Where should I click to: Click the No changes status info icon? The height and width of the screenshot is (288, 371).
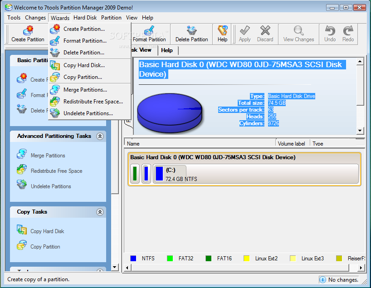pyautogui.click(x=322, y=279)
